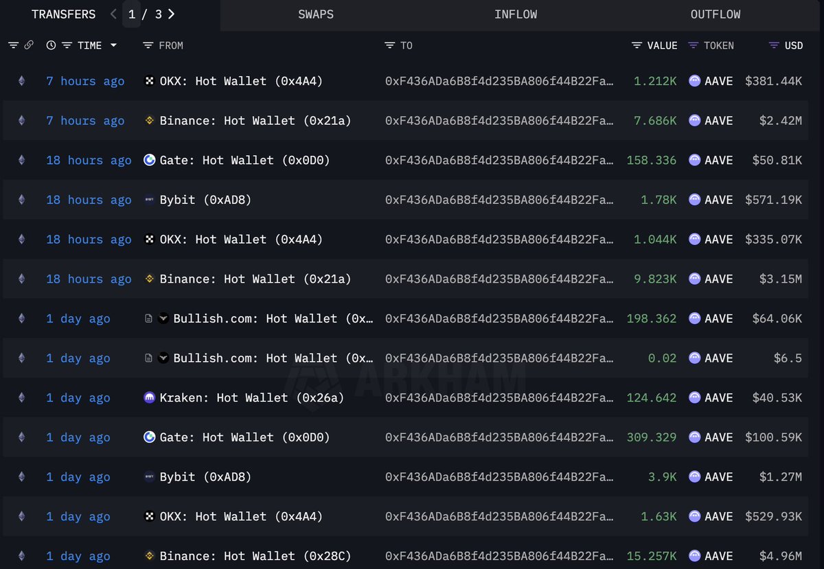Open '1 day ago' link on the $4.96M row
824x569 pixels.
click(78, 556)
